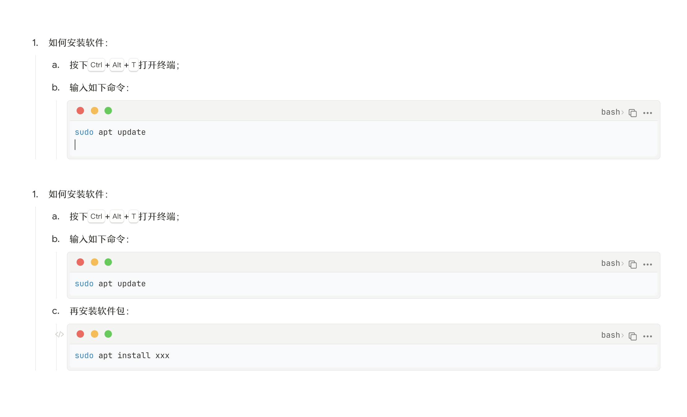Open bash language dropdown in topmost code block
The image size is (687, 417).
coord(612,112)
